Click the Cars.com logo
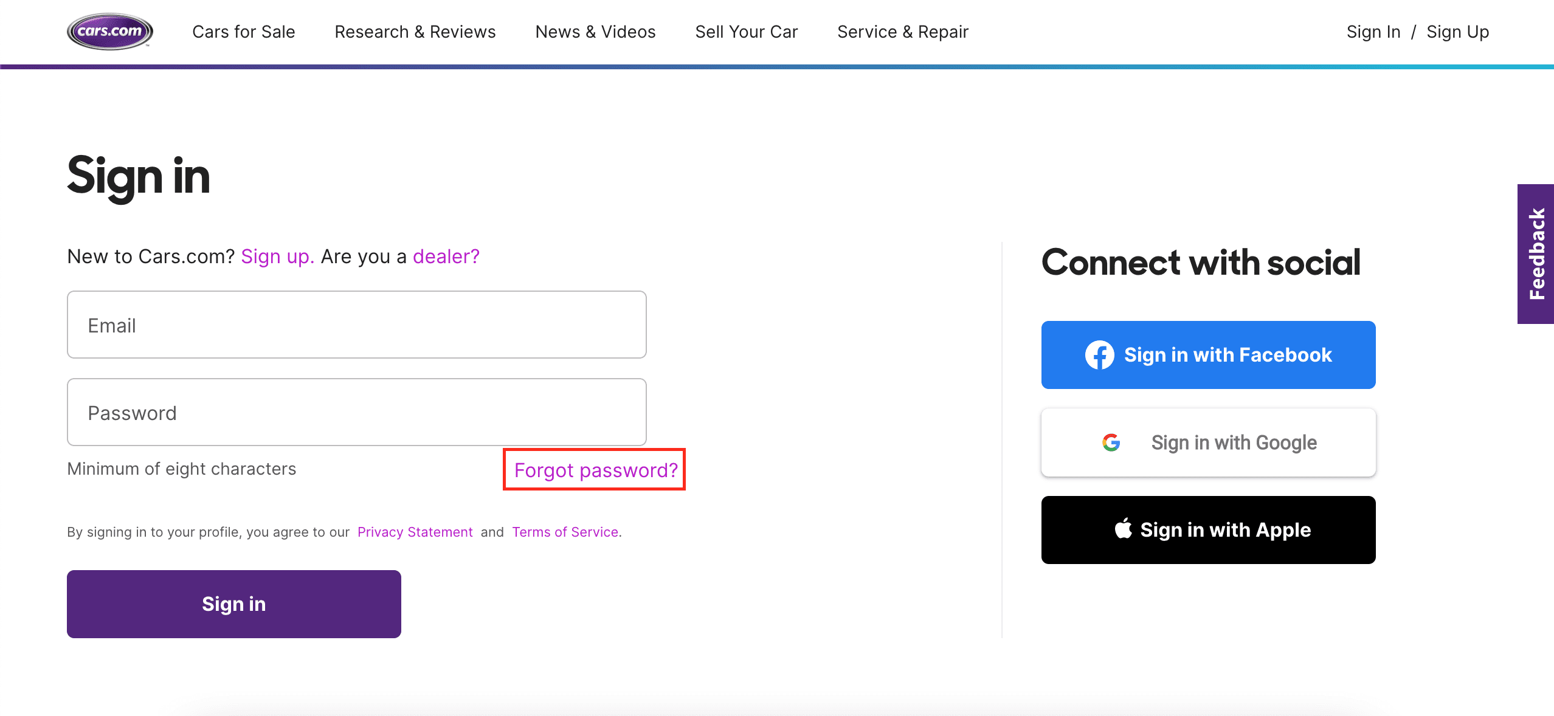Viewport: 1554px width, 716px height. click(x=109, y=31)
